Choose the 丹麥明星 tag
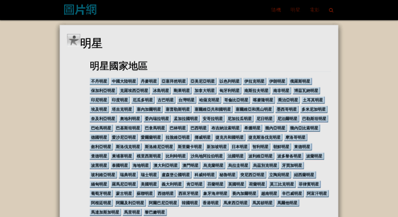 149,82
